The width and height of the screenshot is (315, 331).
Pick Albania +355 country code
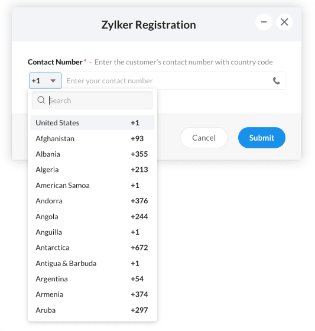point(92,154)
